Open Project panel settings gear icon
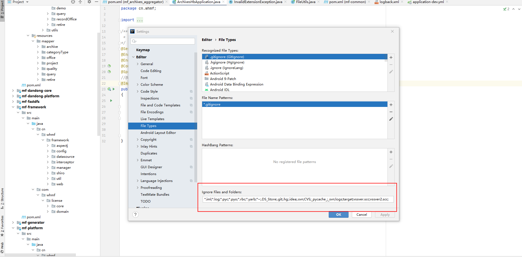The height and width of the screenshot is (257, 522). (89, 2)
